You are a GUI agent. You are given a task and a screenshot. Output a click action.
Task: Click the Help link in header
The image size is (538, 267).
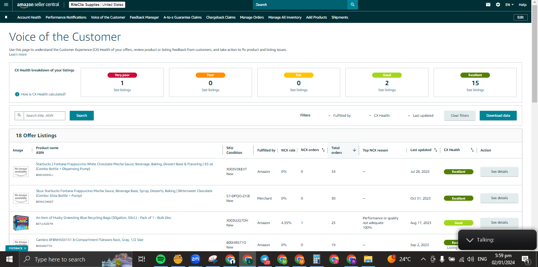coord(522,5)
